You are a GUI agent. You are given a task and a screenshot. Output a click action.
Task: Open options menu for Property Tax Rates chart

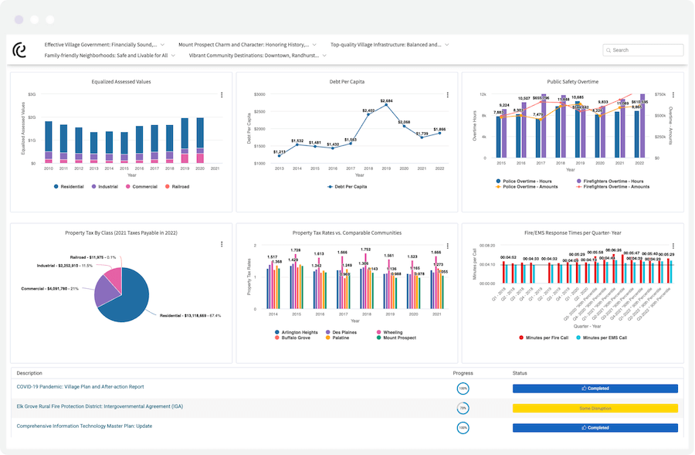tap(448, 243)
